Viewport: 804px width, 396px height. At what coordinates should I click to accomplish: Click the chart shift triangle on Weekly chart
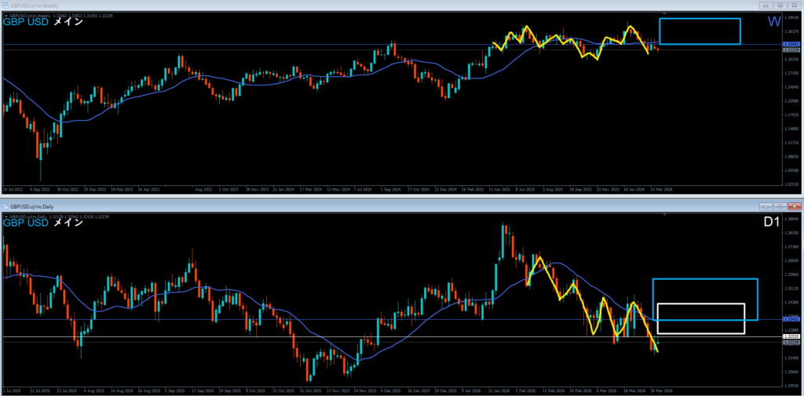click(666, 14)
